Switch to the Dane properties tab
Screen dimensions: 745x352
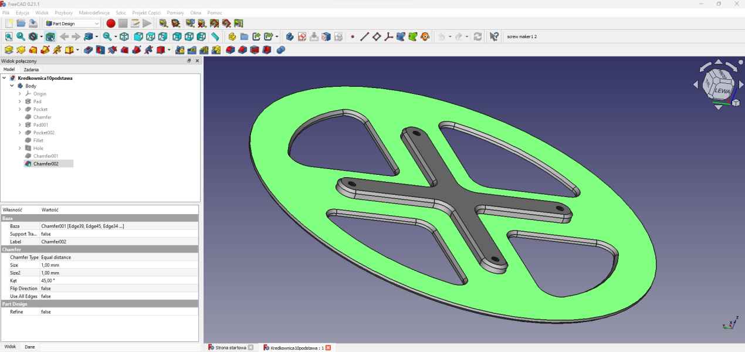point(29,347)
